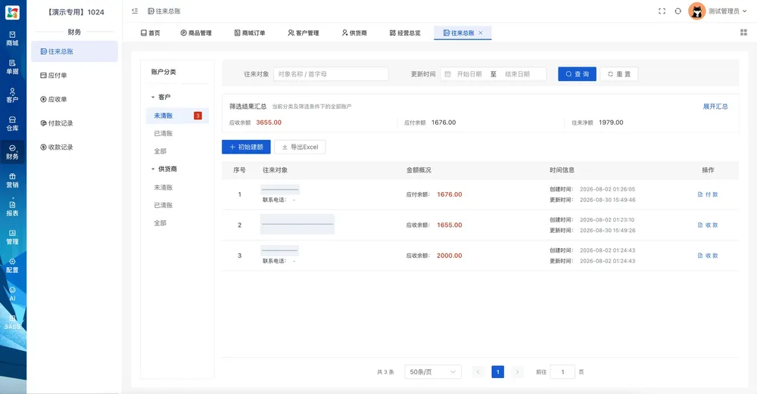This screenshot has height=394, width=757.
Task: Focus the 往来对象 name input
Action: pyautogui.click(x=331, y=74)
